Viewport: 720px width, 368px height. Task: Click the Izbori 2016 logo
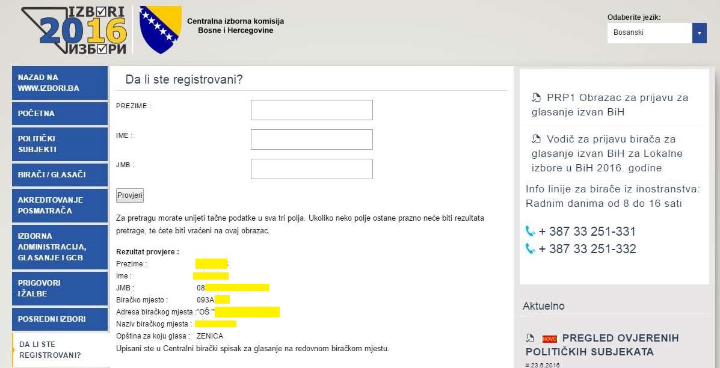(x=75, y=31)
